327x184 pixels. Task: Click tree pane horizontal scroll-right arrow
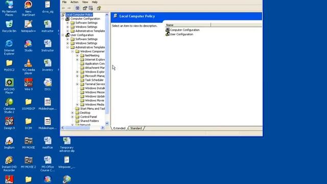click(103, 128)
